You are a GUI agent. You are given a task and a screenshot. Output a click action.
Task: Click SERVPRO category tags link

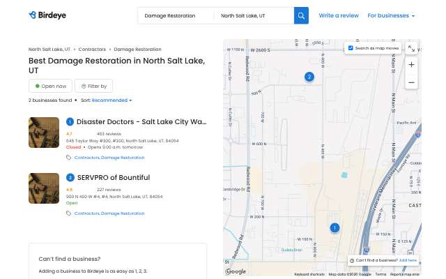[x=109, y=213]
